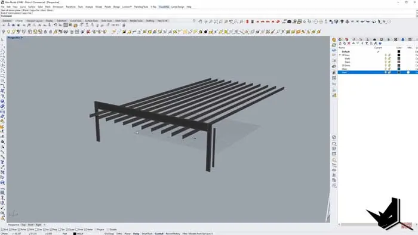Click the New Layer icon in Layers panel

340,44
